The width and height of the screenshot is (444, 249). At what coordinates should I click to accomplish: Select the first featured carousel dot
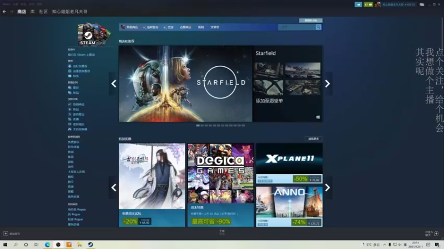pyautogui.click(x=198, y=126)
